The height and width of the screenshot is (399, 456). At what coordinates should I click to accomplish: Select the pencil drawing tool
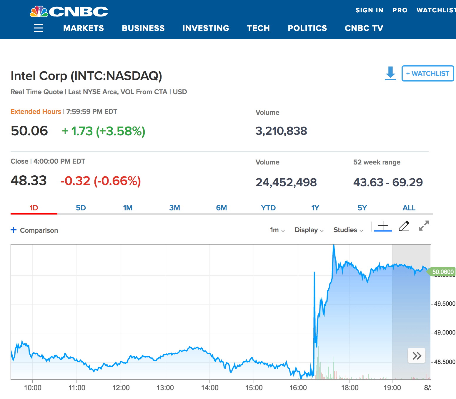tap(404, 226)
